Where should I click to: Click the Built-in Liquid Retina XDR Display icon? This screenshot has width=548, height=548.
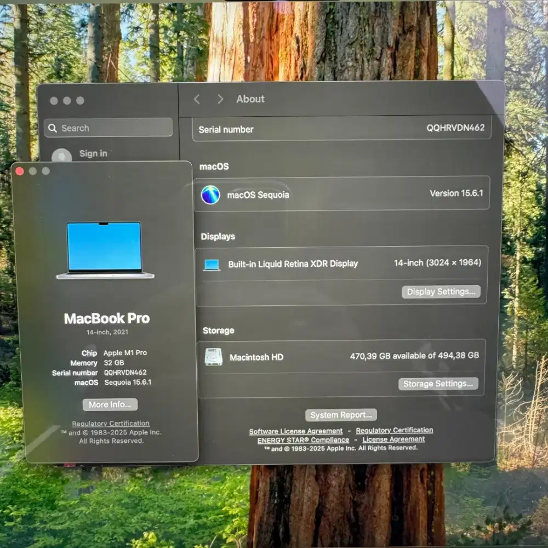click(x=212, y=265)
